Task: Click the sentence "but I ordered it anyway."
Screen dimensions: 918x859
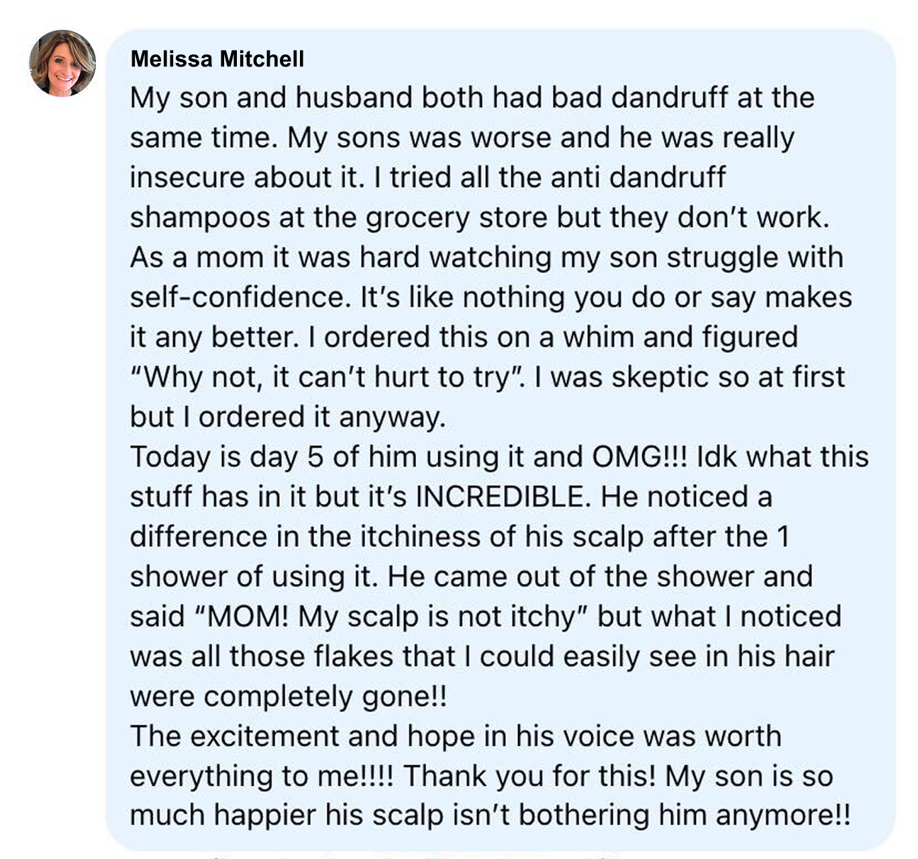Action: [288, 417]
